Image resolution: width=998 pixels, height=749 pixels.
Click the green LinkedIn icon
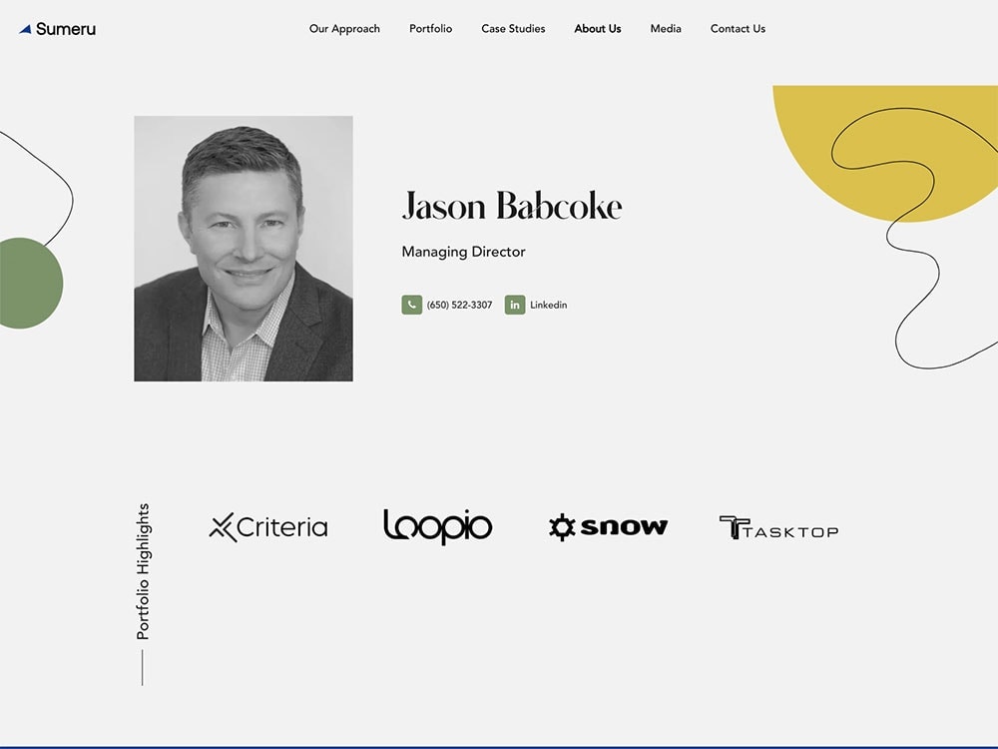515,305
